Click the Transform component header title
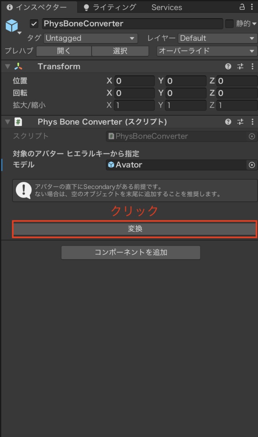The width and height of the screenshot is (258, 437). pos(59,66)
